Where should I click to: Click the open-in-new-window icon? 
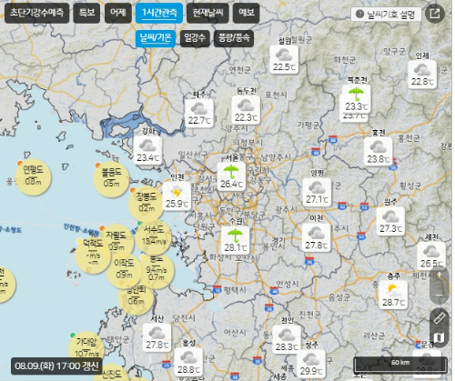[435, 14]
